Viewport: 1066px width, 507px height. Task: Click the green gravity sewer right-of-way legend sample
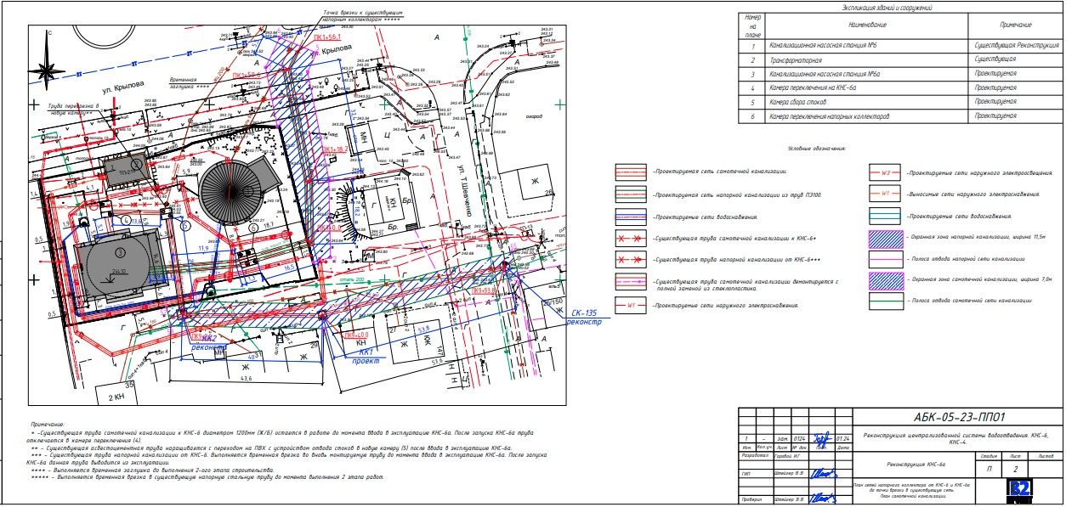[x=885, y=301]
